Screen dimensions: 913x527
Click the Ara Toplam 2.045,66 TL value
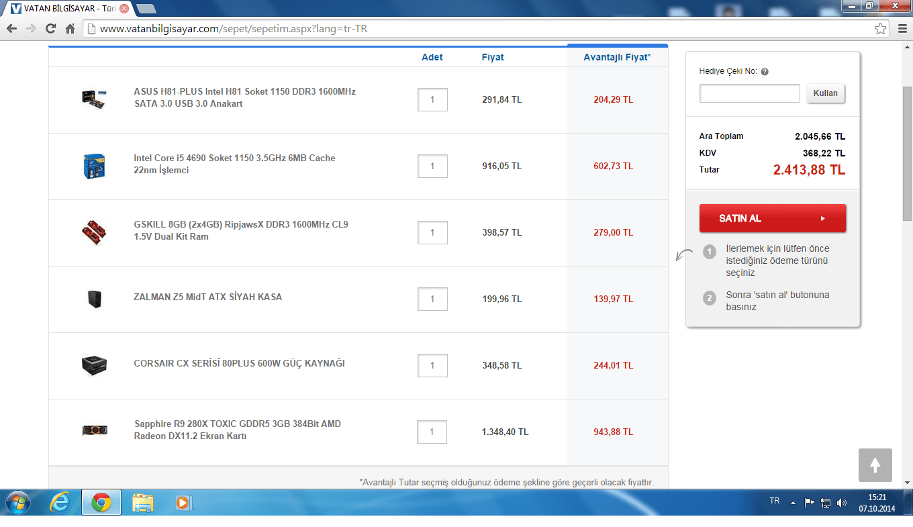click(x=820, y=136)
